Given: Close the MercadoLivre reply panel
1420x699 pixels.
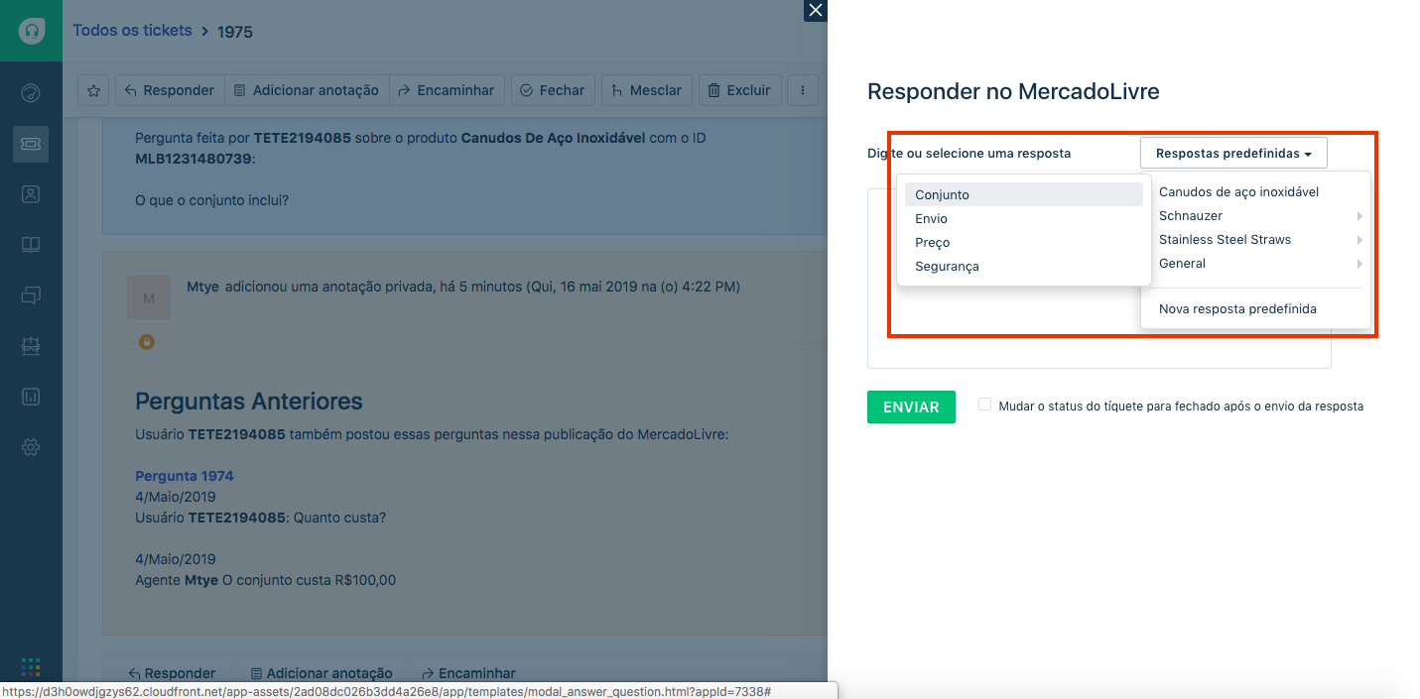Looking at the screenshot, I should (x=816, y=11).
